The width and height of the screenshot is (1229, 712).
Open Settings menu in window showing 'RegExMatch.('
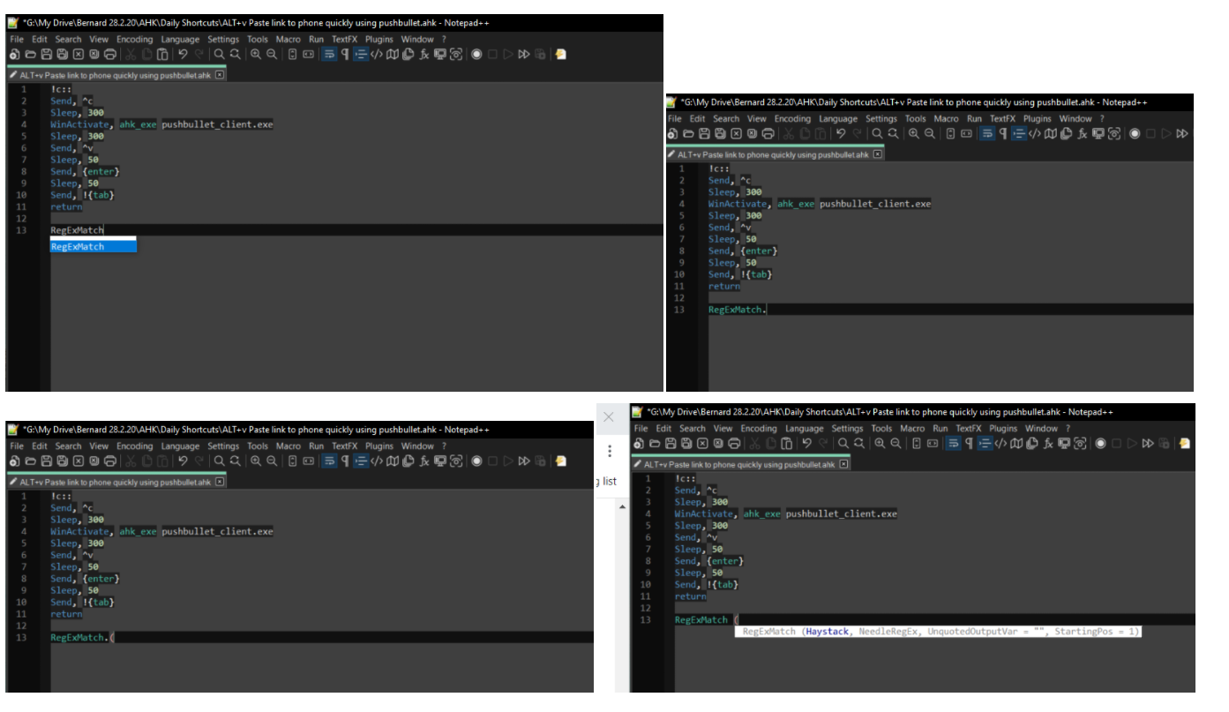(x=223, y=446)
